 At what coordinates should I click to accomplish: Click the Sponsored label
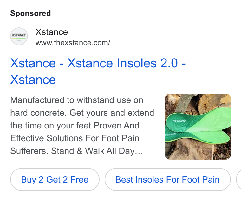[30, 13]
